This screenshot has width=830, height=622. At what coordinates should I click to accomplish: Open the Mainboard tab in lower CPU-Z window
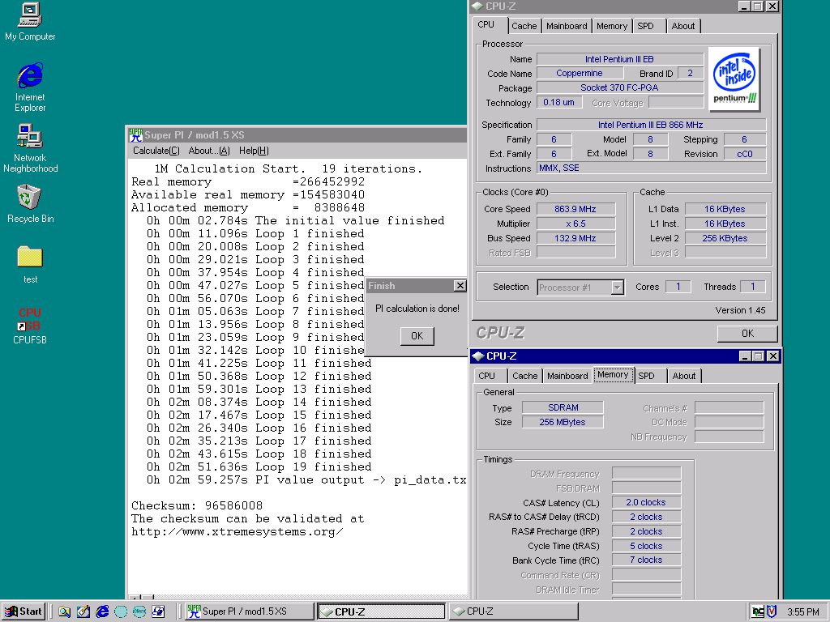pyautogui.click(x=567, y=376)
